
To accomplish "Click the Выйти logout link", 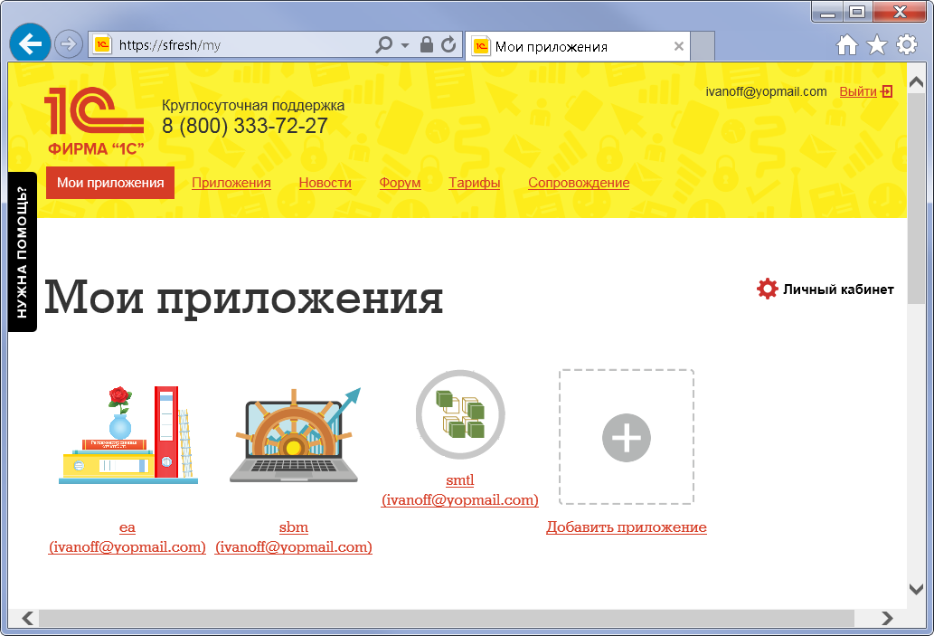I will point(858,91).
